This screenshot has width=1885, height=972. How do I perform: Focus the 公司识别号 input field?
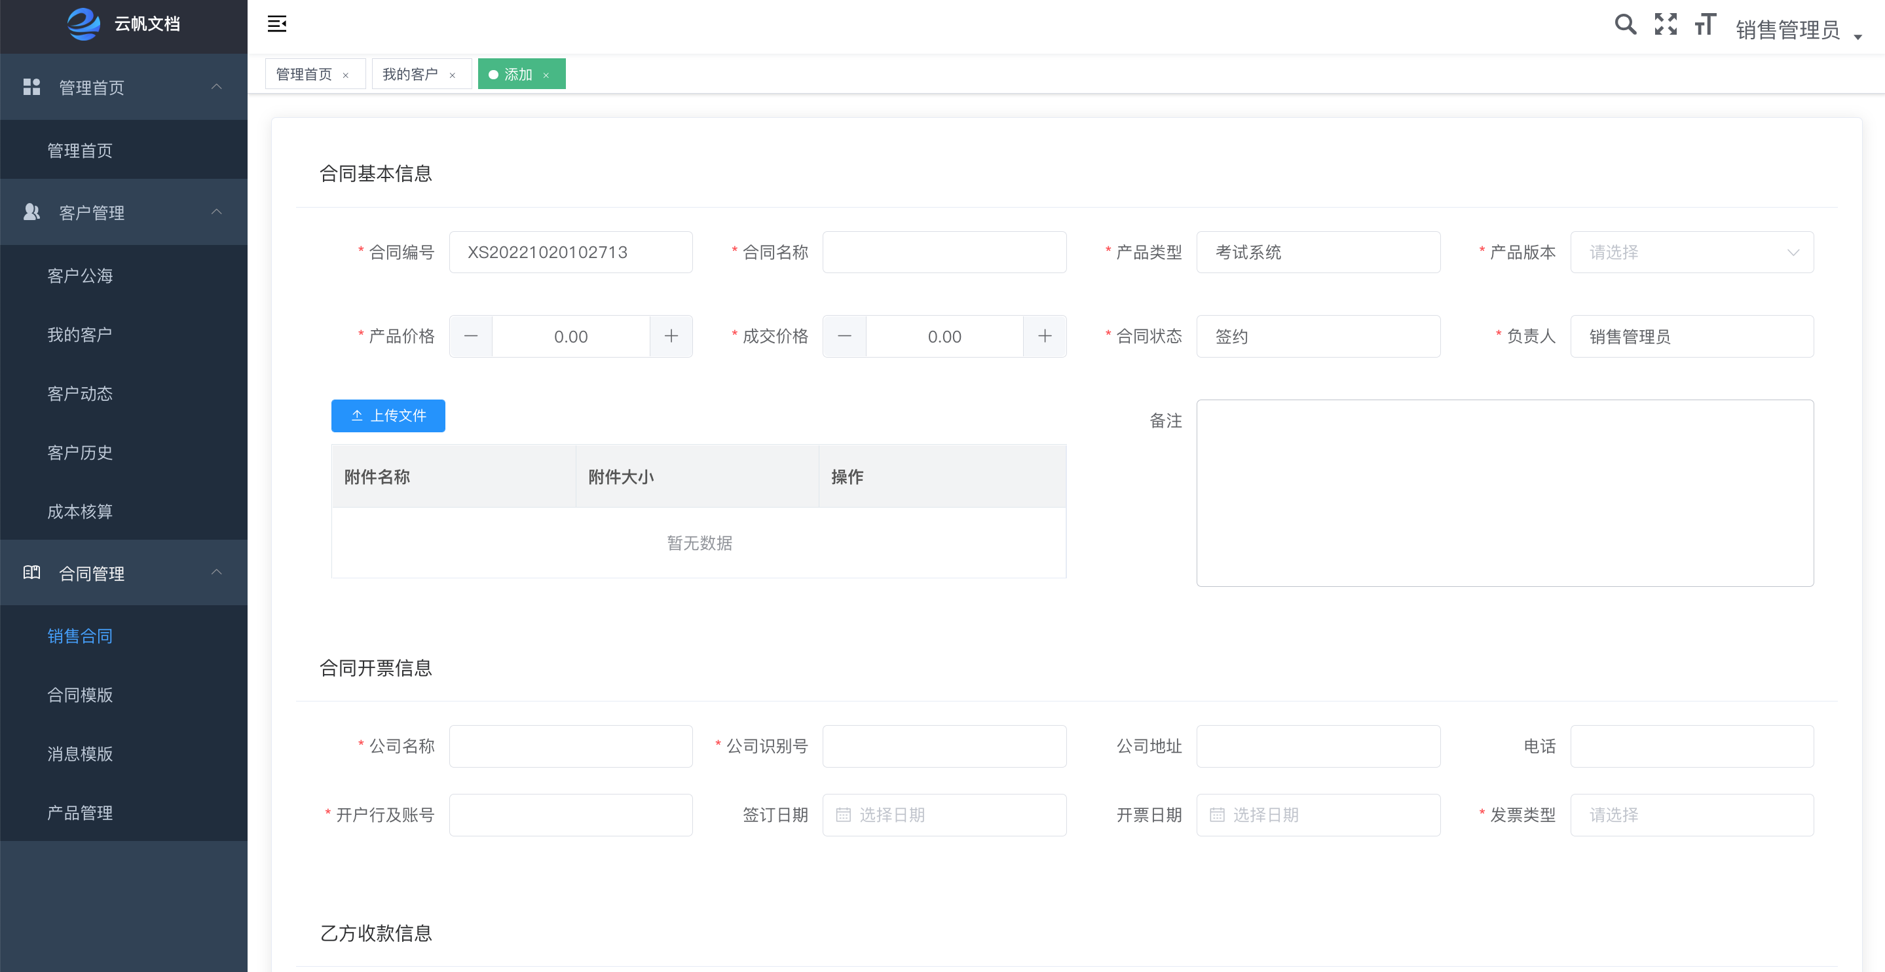[x=944, y=746]
